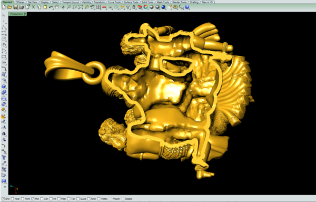Open a file with the folder icon
Viewport: 316px width, 202px height.
coord(9,7)
